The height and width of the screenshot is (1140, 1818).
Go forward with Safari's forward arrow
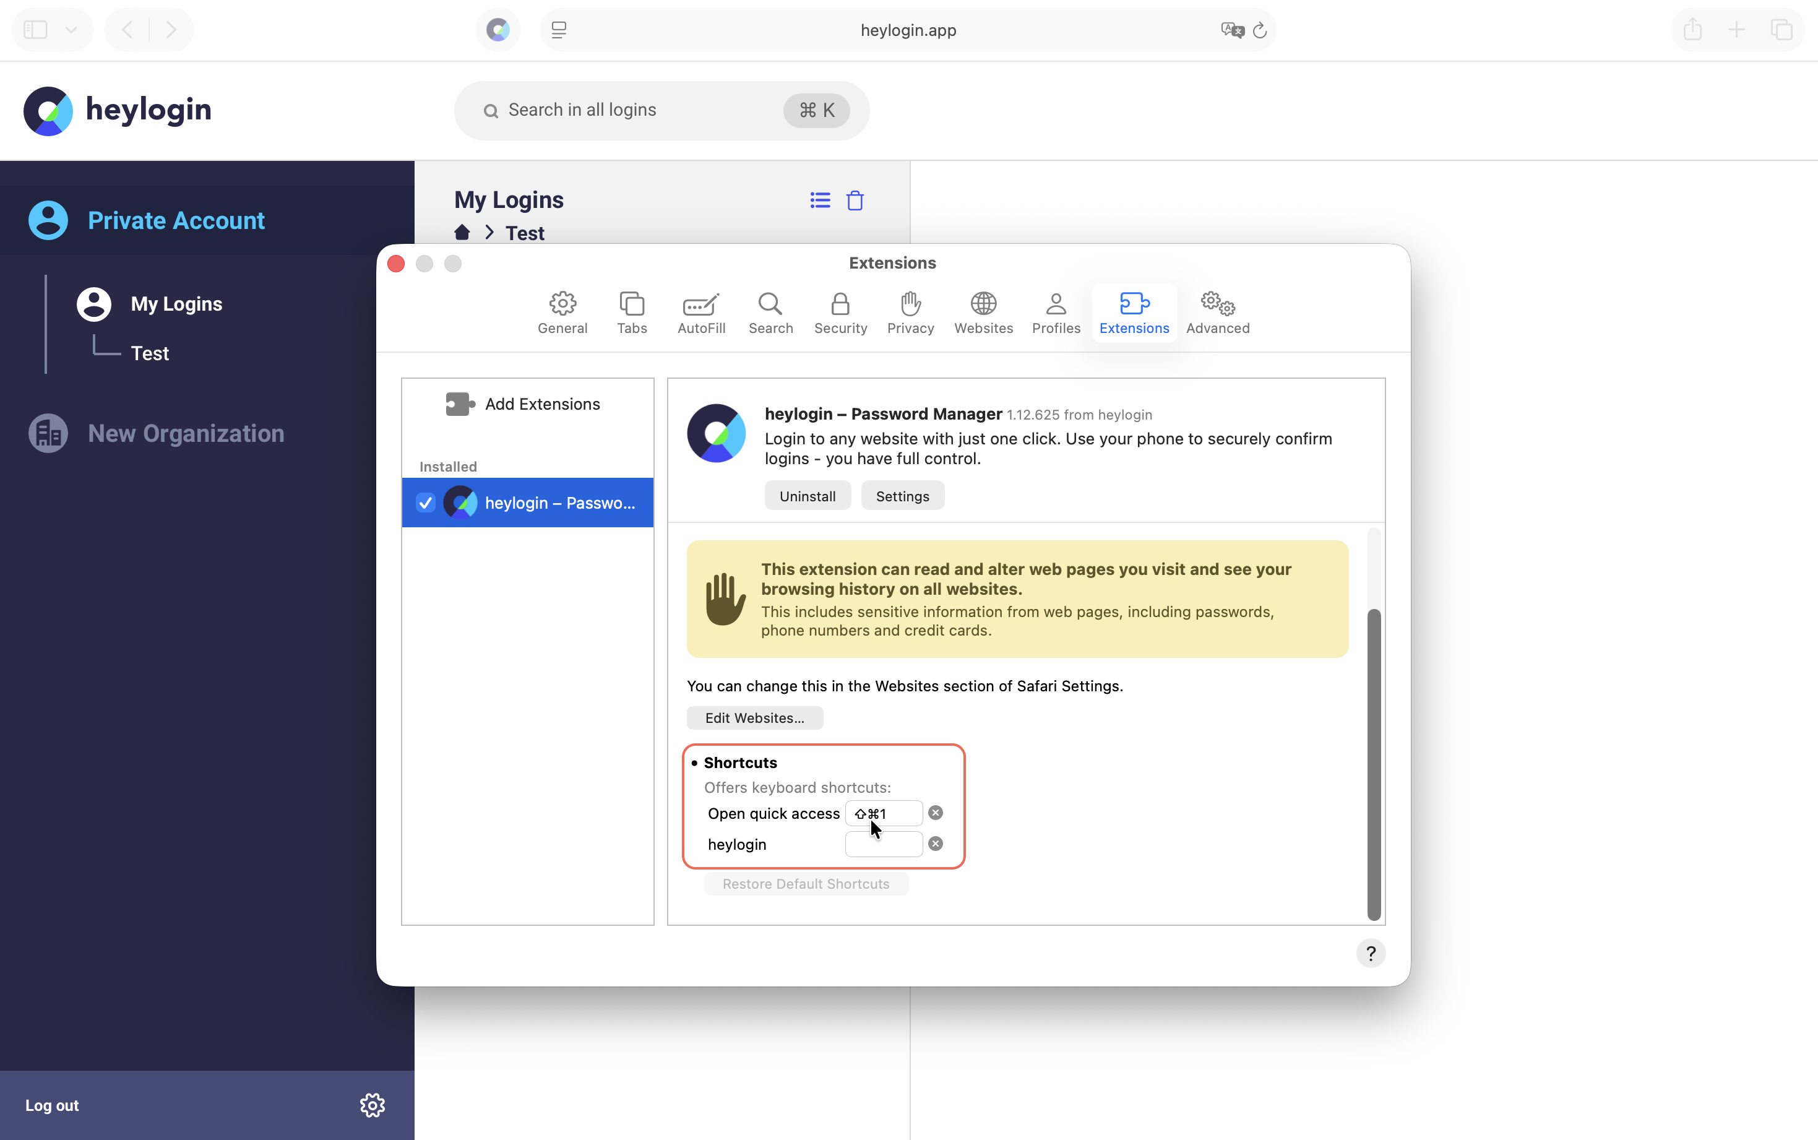(171, 30)
